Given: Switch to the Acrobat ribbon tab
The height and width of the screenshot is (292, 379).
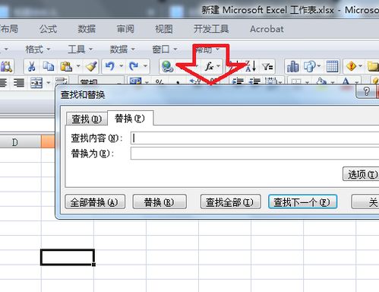Looking at the screenshot, I should [x=267, y=29].
